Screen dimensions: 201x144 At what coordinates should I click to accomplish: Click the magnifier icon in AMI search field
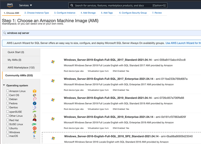tap(5, 33)
